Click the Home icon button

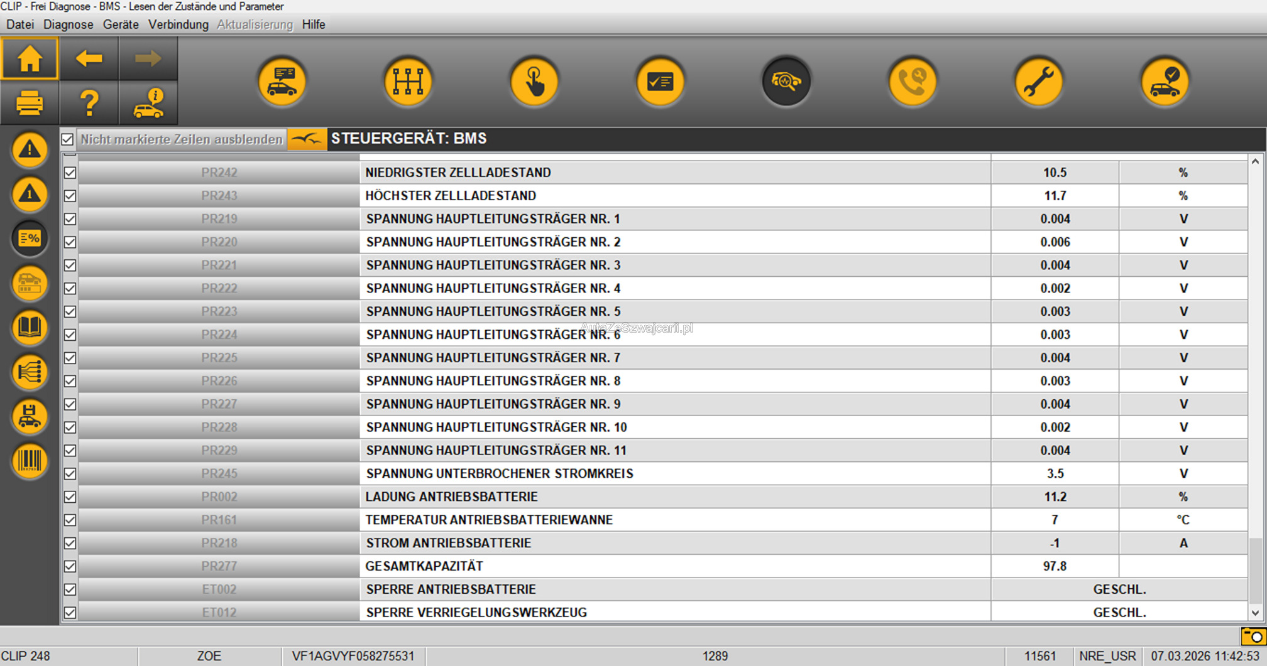pos(30,59)
